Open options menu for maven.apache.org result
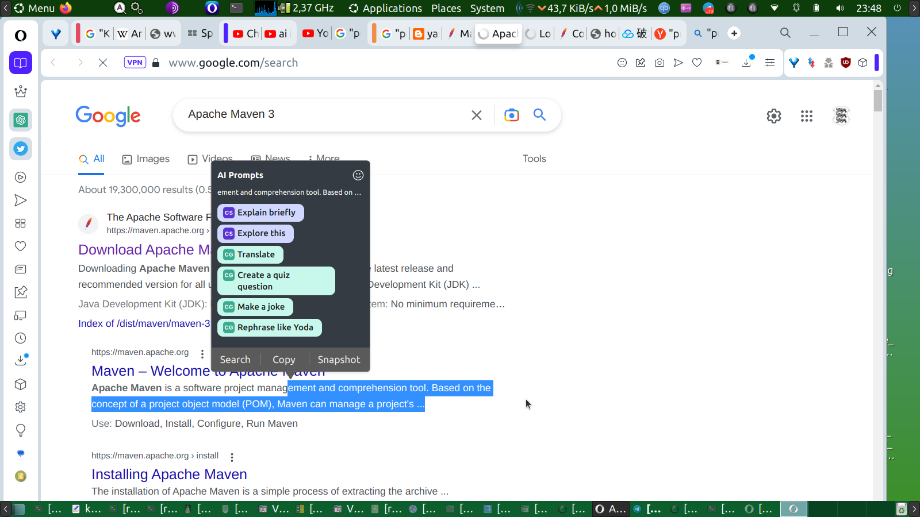The width and height of the screenshot is (920, 517). 202,354
